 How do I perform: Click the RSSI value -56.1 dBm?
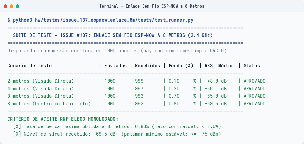[x=217, y=89]
